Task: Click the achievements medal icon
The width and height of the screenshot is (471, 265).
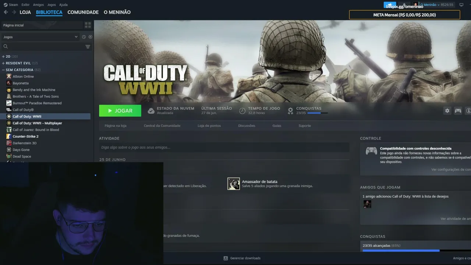Action: click(x=290, y=111)
